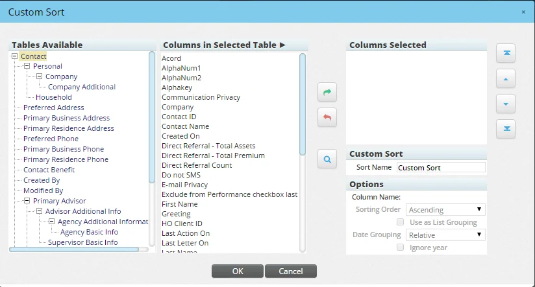Move selected column to bottom
The image size is (535, 287).
pos(505,128)
